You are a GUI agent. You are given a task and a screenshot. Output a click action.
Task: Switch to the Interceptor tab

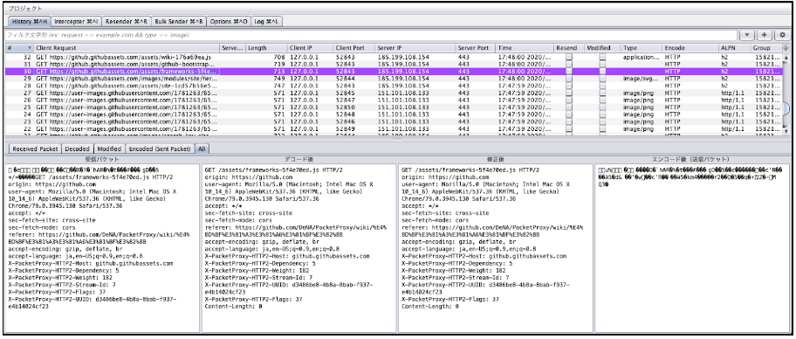(x=76, y=21)
